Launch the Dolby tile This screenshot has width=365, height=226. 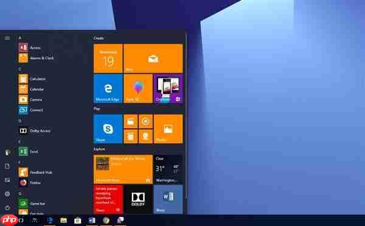click(138, 199)
